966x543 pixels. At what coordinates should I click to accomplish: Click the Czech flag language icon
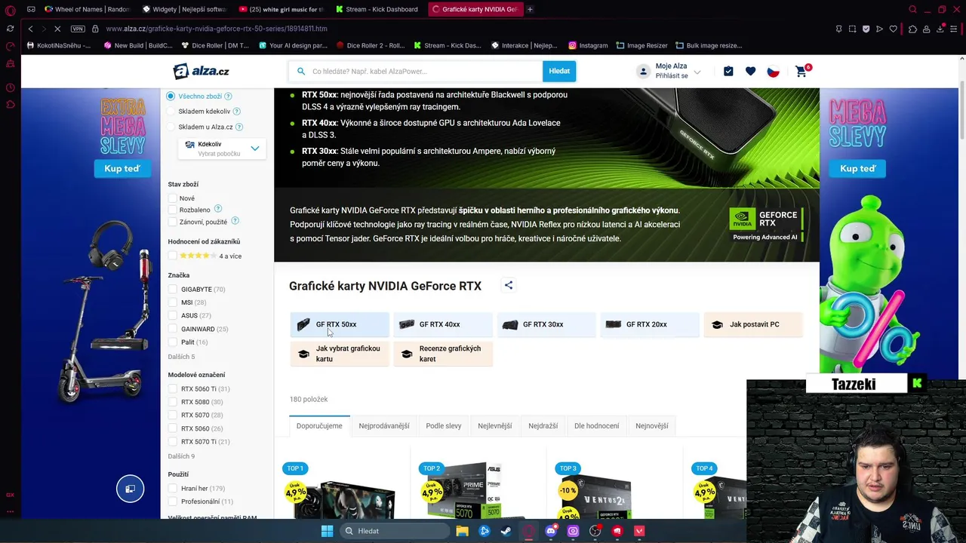pyautogui.click(x=773, y=71)
